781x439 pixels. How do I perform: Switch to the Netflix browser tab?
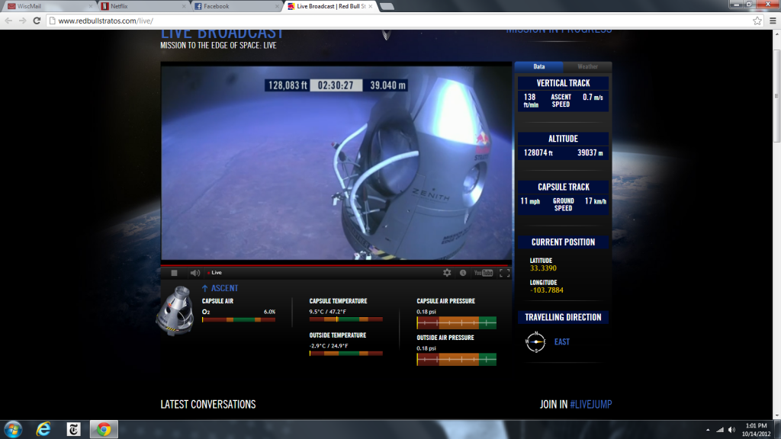click(143, 6)
